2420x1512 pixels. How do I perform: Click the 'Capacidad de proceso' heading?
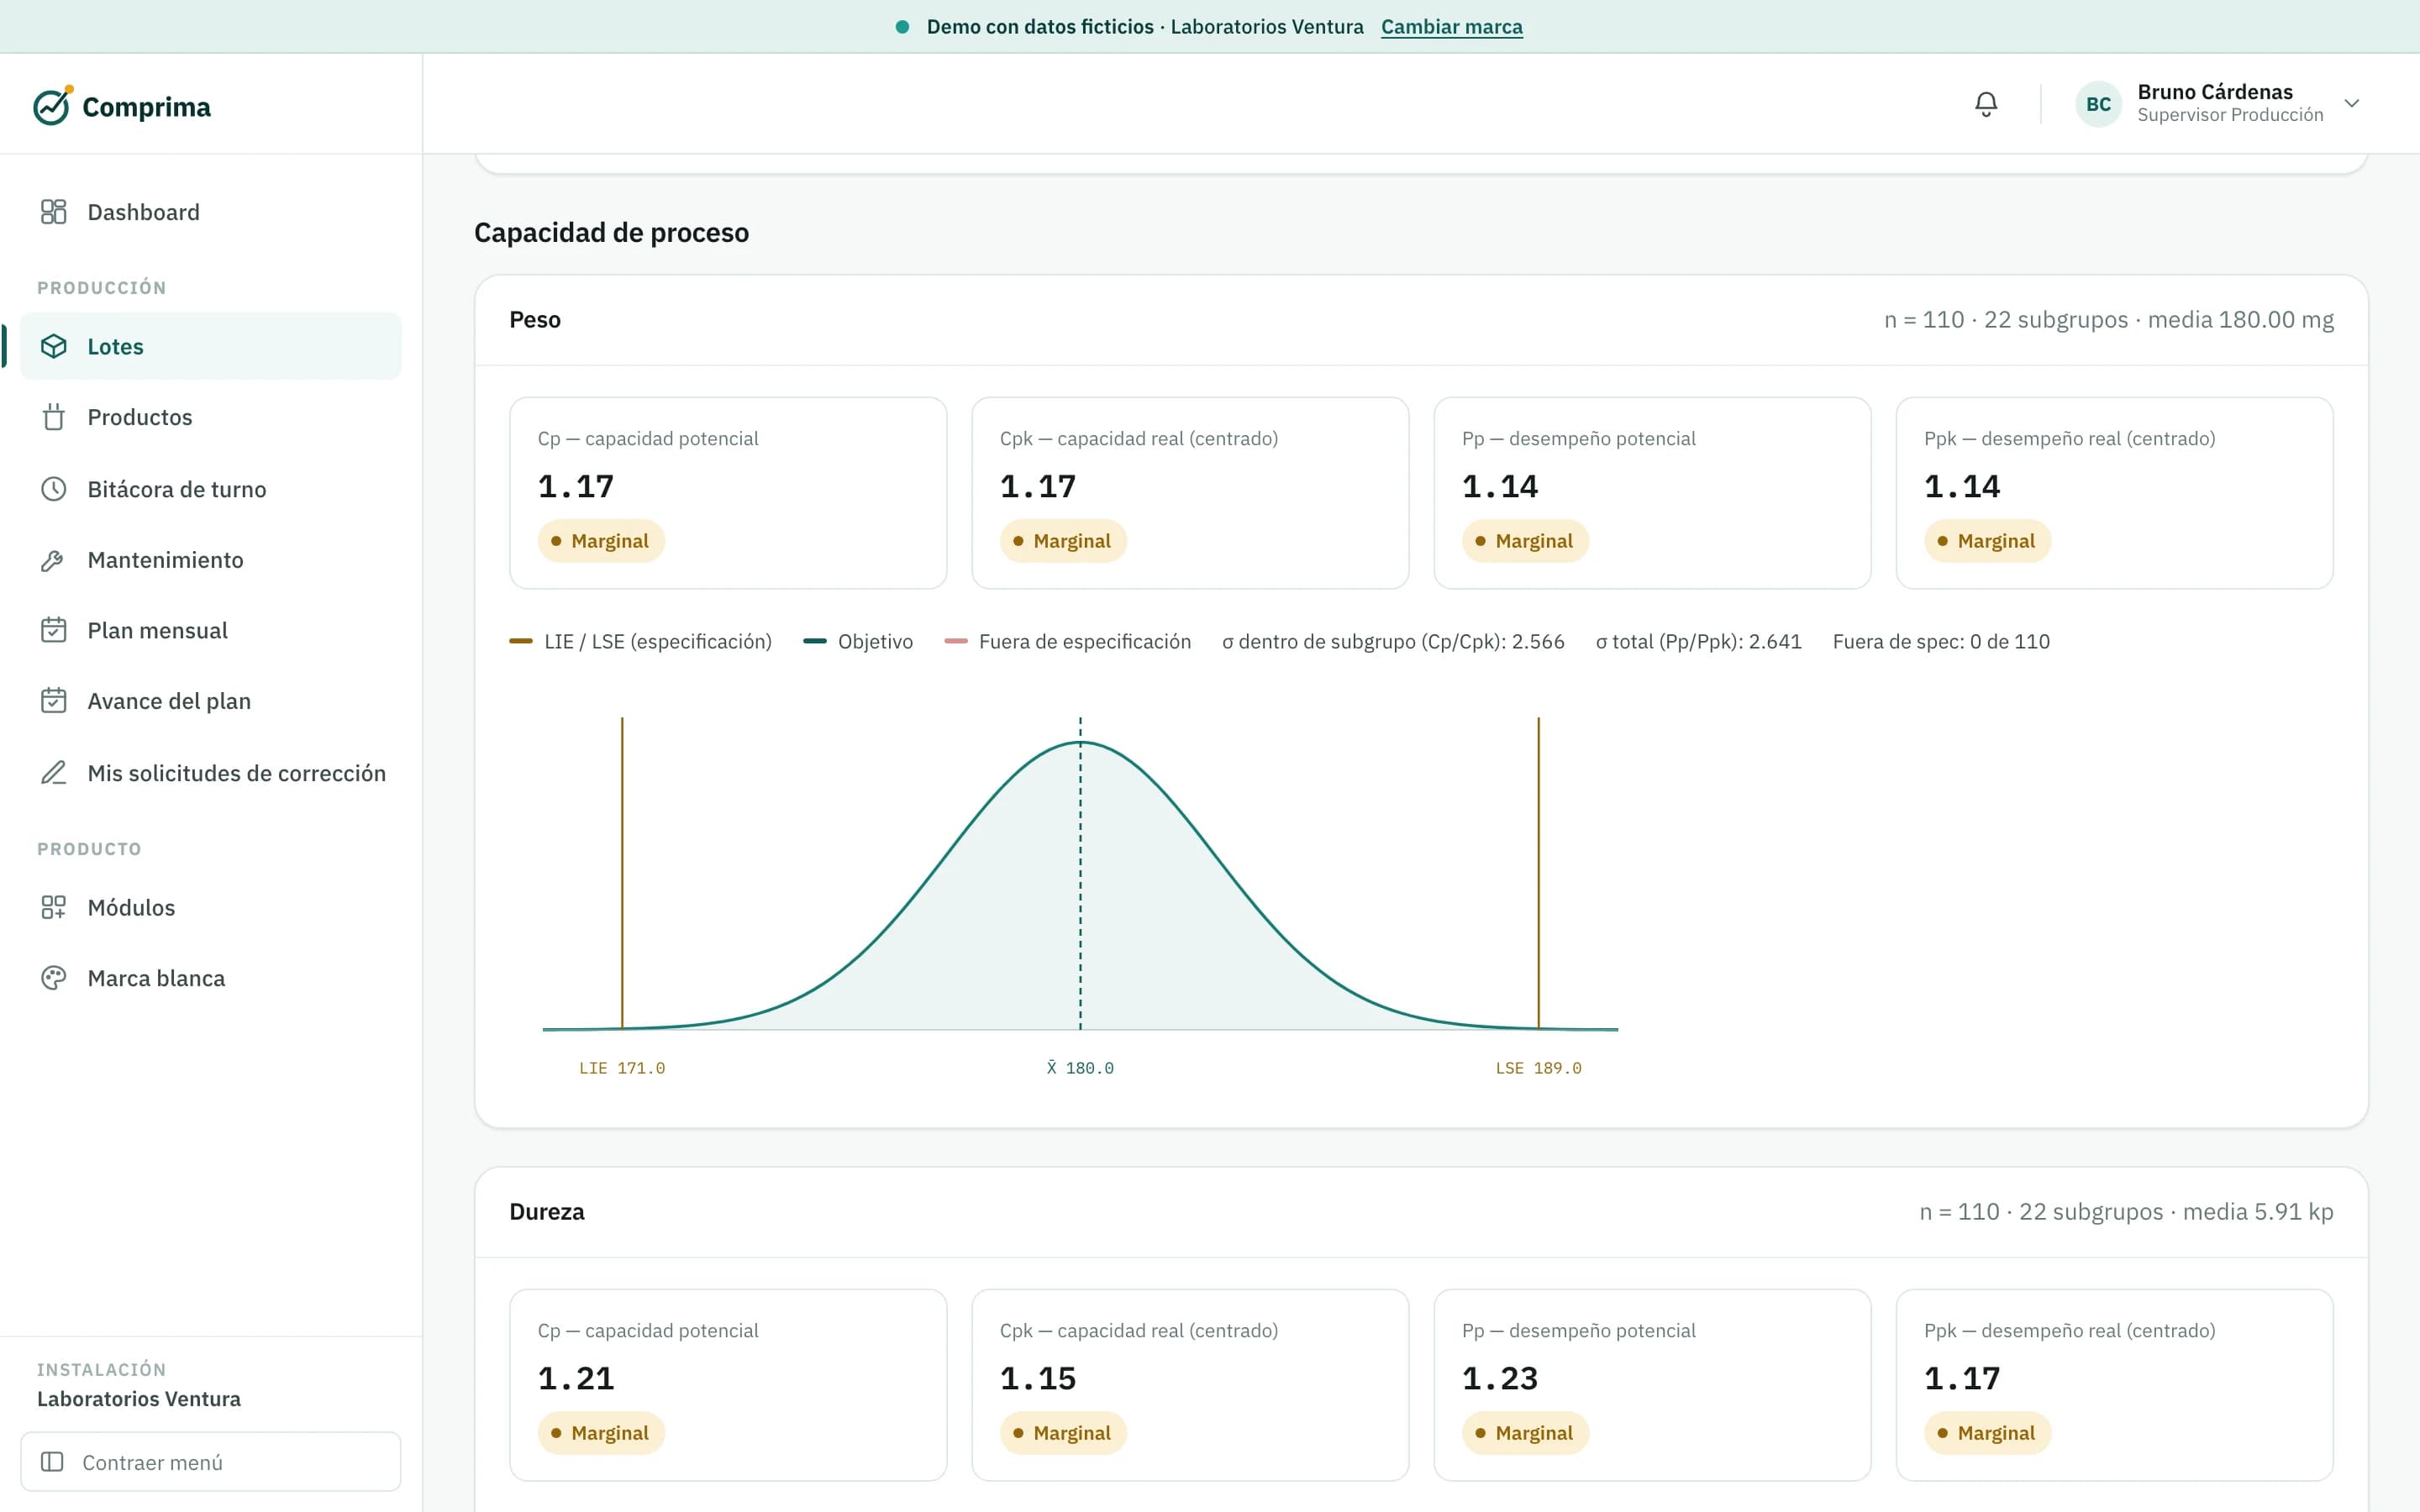click(611, 232)
